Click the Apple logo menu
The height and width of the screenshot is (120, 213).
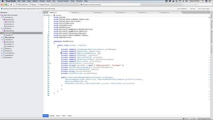[x=3, y=1]
